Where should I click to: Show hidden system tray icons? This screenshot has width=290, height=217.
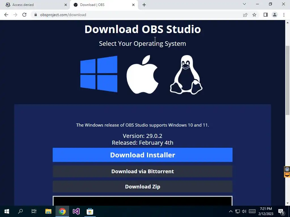pos(231,211)
